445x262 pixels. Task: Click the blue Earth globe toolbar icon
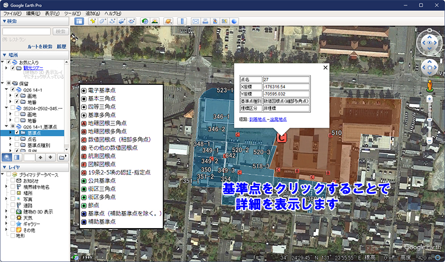pyautogui.click(x=234, y=21)
